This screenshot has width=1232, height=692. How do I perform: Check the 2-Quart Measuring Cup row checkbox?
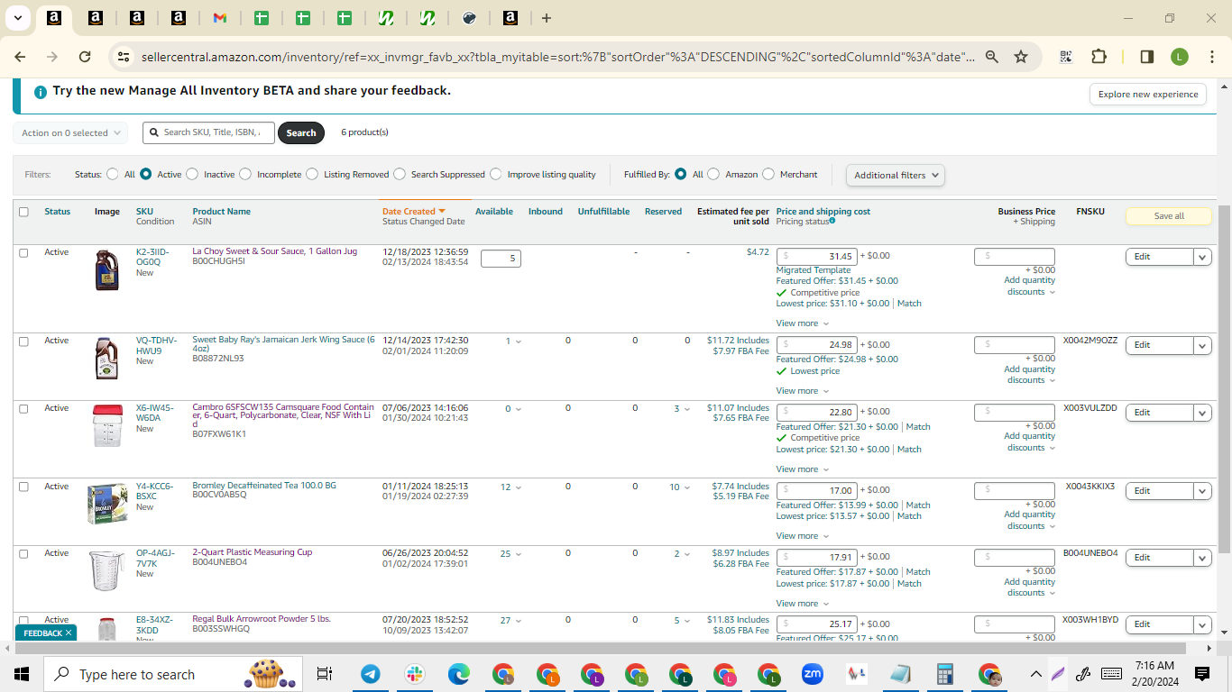[23, 553]
